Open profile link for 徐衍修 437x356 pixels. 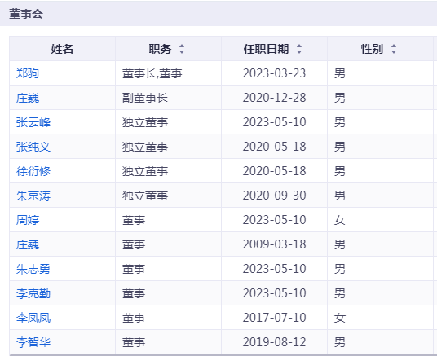pyautogui.click(x=33, y=171)
